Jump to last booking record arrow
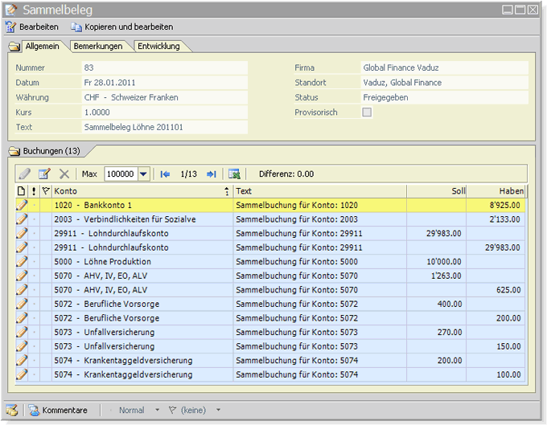The height and width of the screenshot is (425, 547). (212, 174)
